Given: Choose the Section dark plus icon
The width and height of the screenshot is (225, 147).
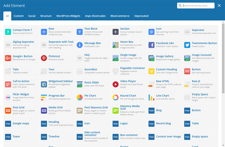Looking at the screenshot, I should [116, 32].
